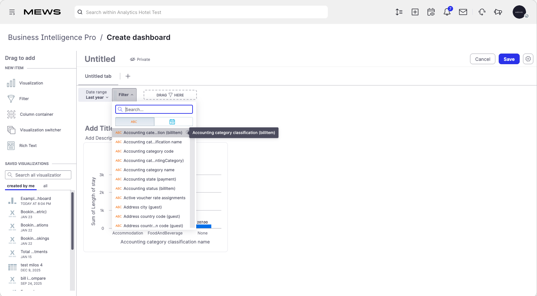Select saved visualization bill i...ompare
Viewport: 537px width, 296px height.
pyautogui.click(x=33, y=280)
